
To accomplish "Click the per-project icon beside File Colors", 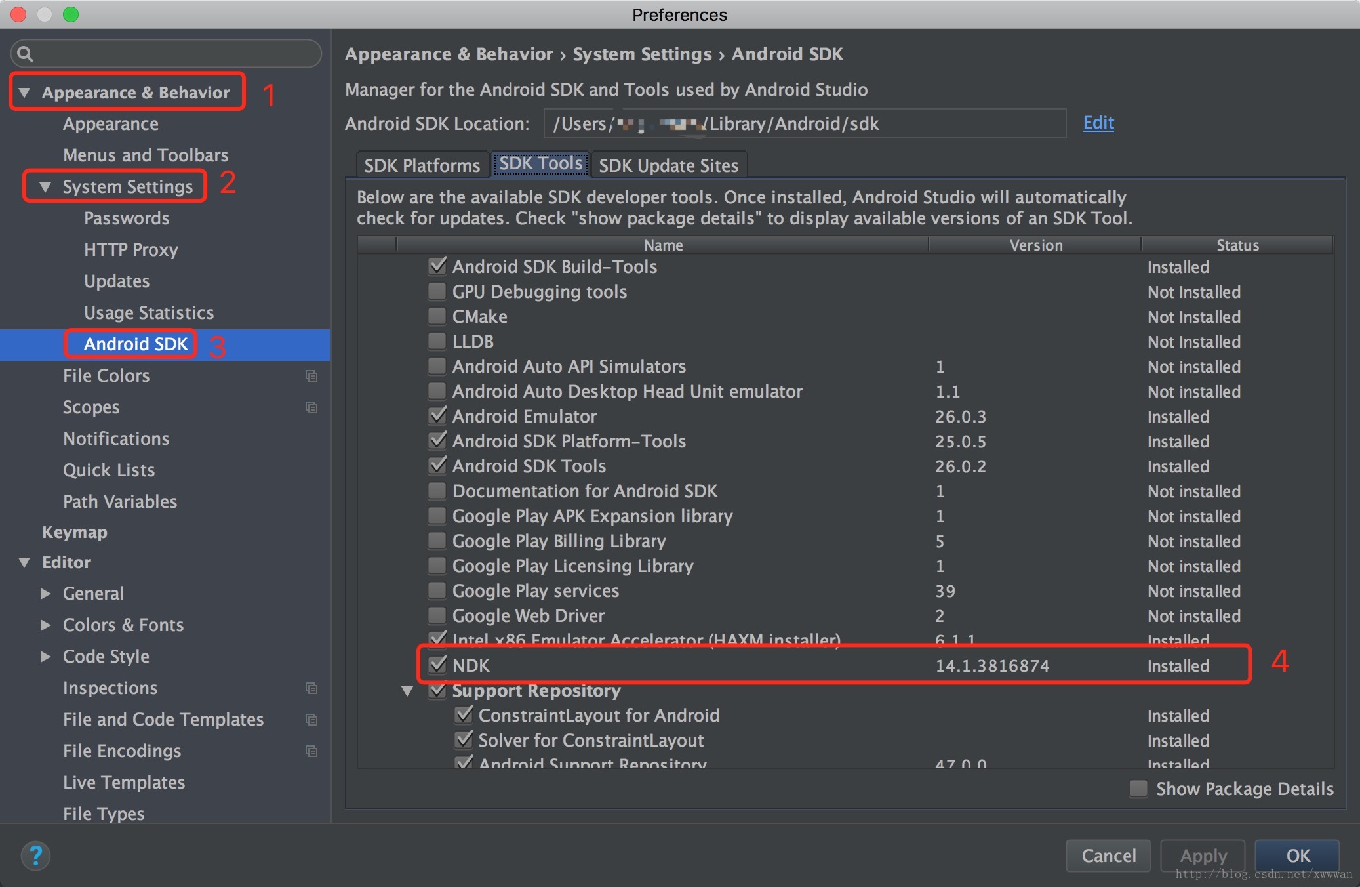I will coord(311,376).
